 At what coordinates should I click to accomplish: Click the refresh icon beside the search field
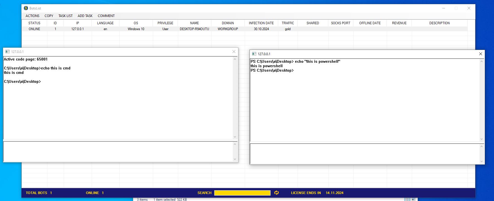coord(277,193)
